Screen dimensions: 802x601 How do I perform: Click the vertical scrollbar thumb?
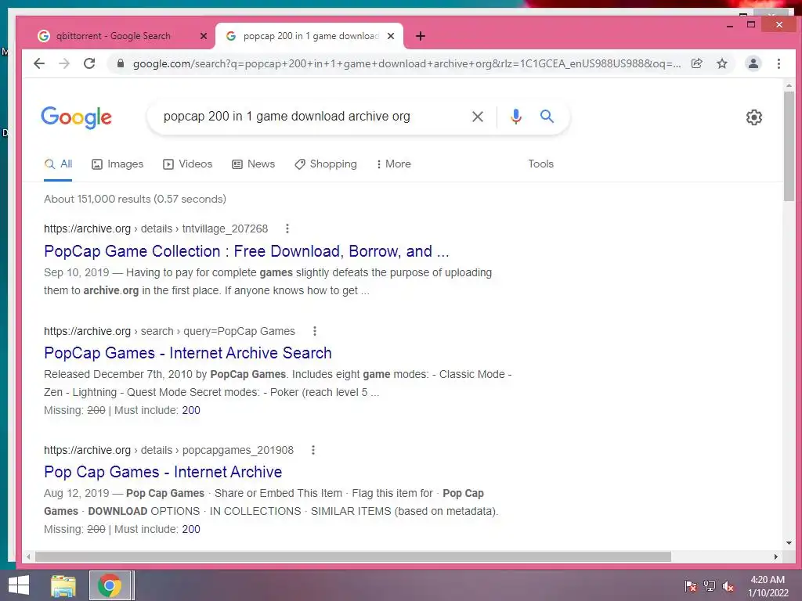pyautogui.click(x=789, y=146)
